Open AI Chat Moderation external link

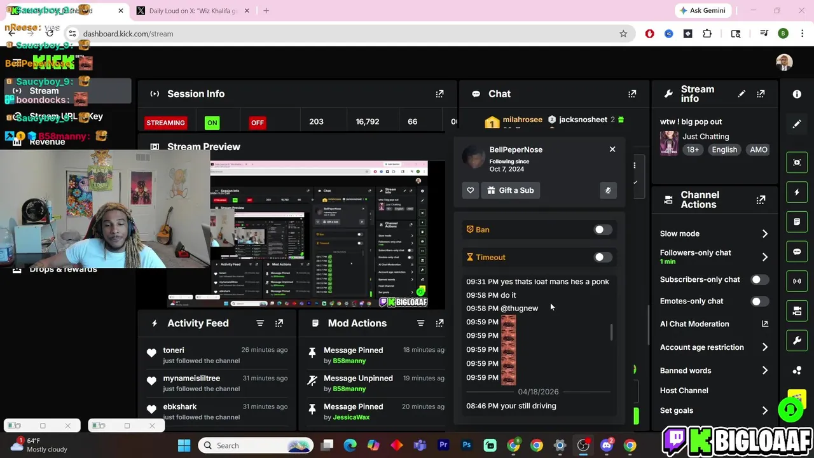tap(764, 324)
